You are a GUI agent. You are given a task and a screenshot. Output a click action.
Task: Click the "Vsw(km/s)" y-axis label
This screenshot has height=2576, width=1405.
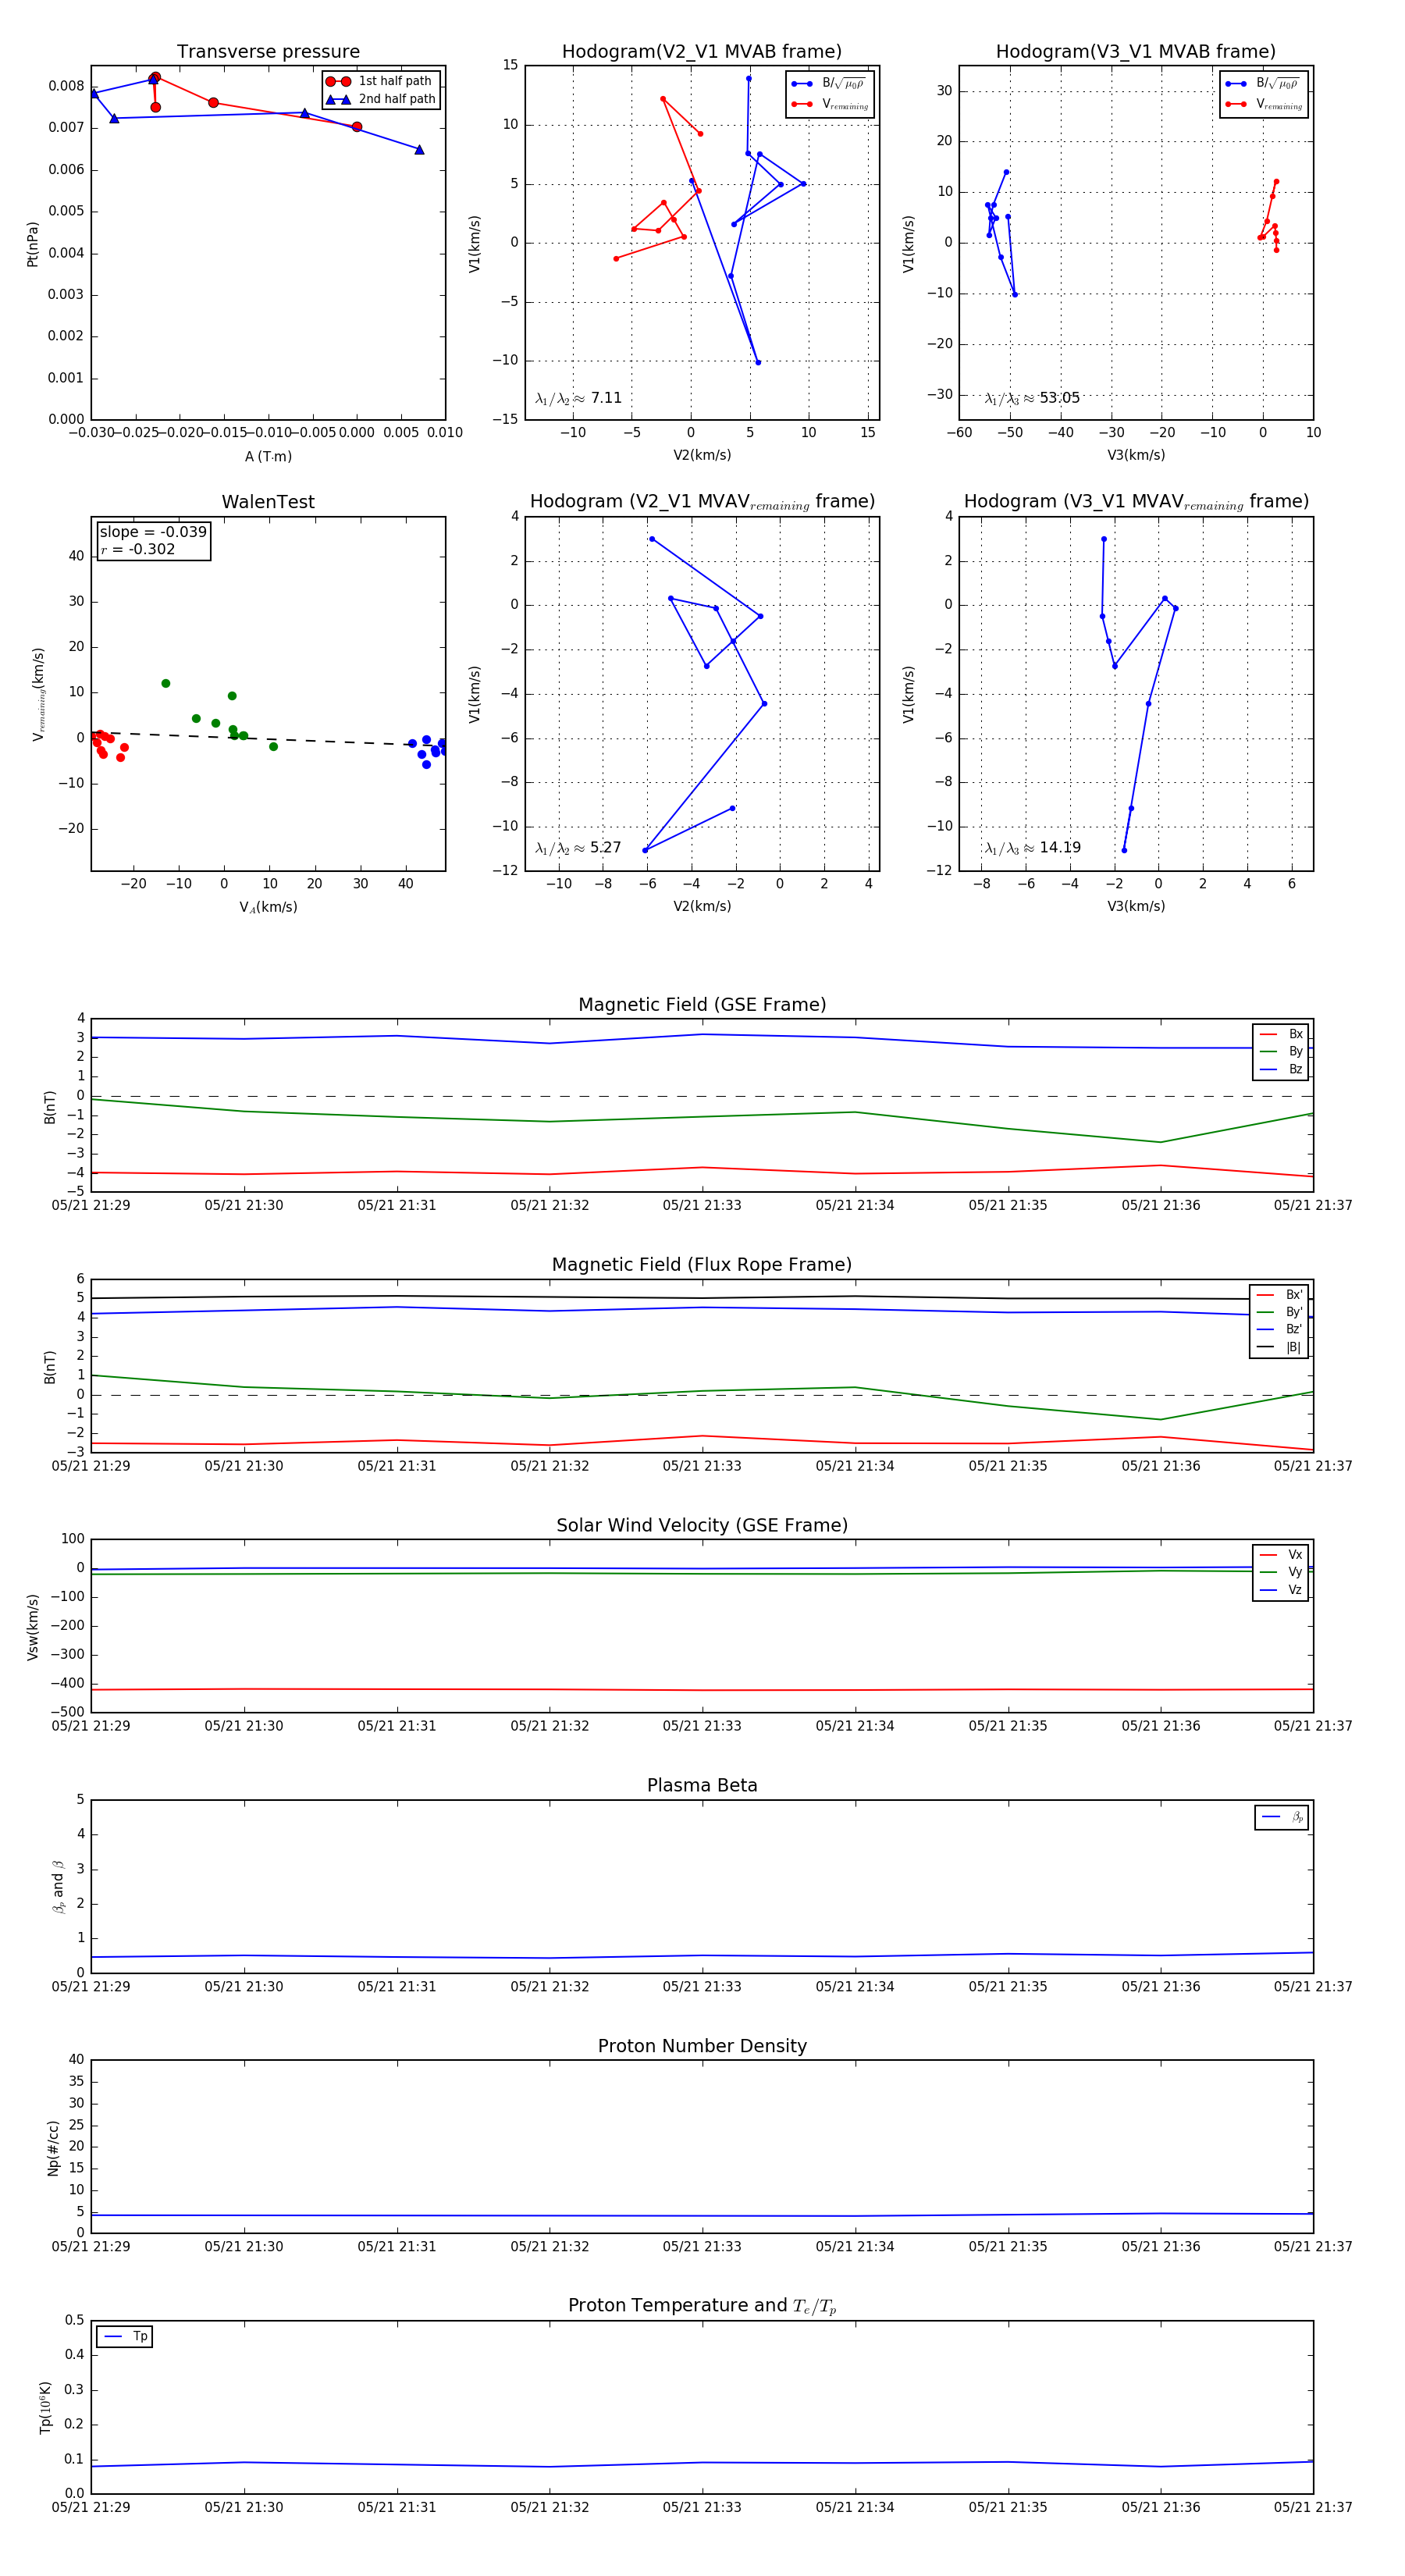click(32, 1628)
